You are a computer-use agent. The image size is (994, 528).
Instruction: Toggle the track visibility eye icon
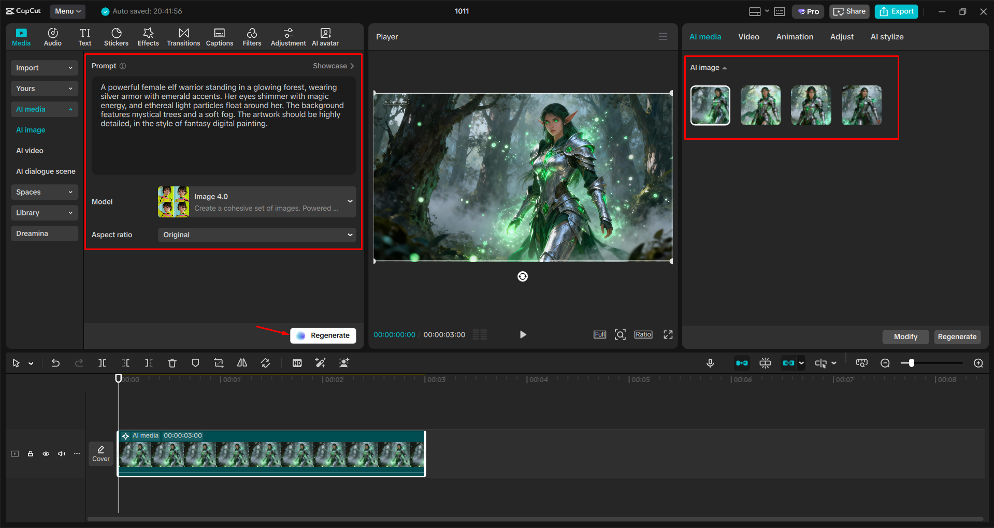click(x=46, y=453)
